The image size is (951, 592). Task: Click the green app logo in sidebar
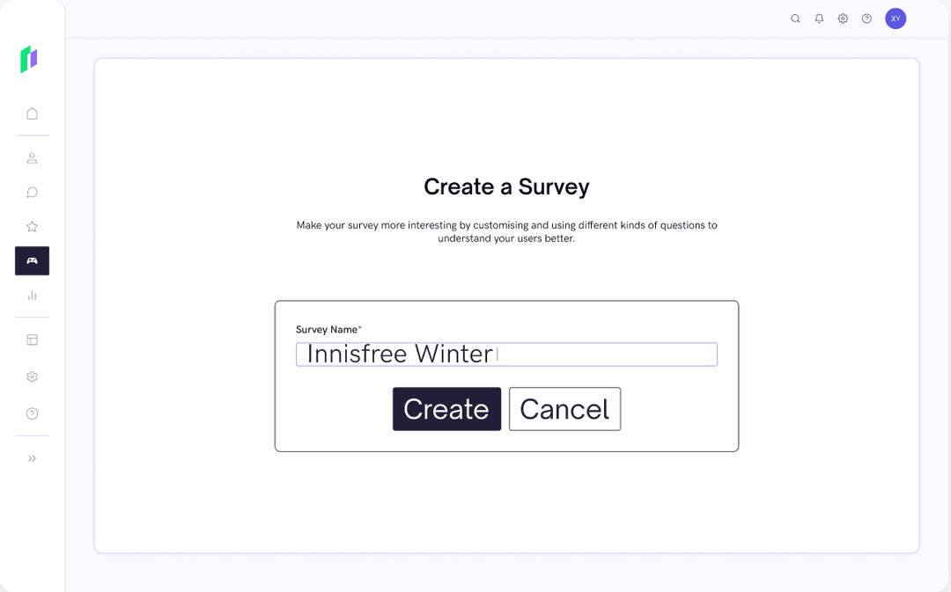pos(29,59)
